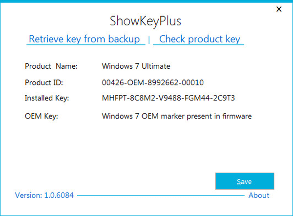Click the horizontal line beside the About link

161,196
